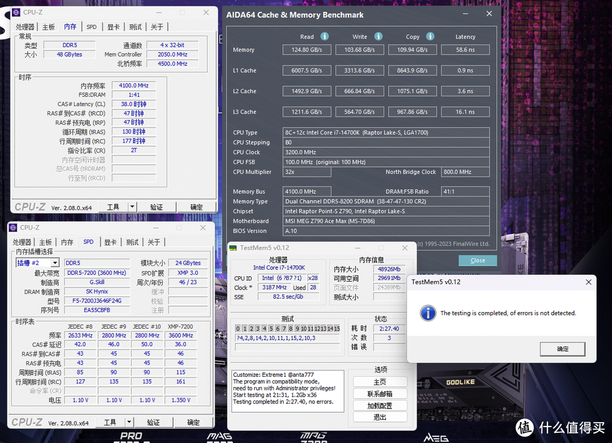This screenshot has width=612, height=443.
Task: Click the TestMem5 elapsed time 2:27.40 field
Action: [389, 329]
